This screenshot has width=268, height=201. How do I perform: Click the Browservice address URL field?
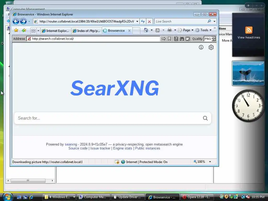[93, 39]
